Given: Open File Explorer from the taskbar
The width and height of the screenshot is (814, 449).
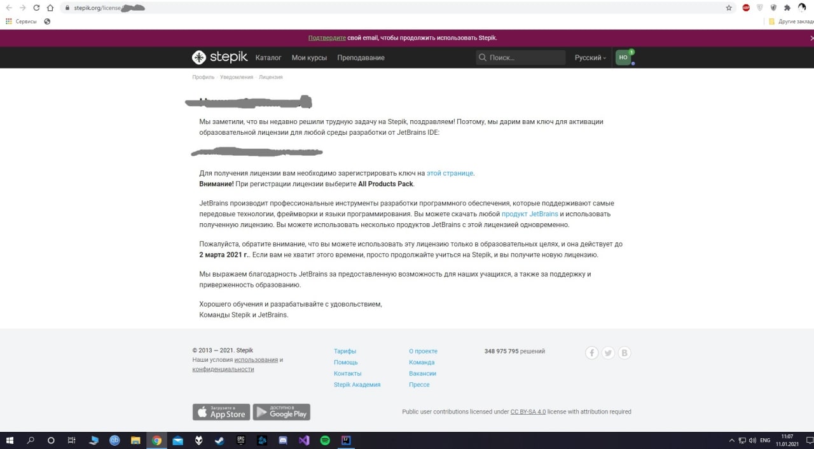Looking at the screenshot, I should tap(135, 440).
